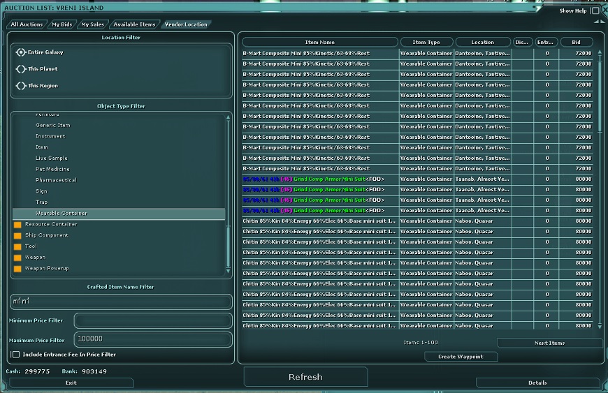Select Wearable Container object type
Screen dimensions: 608x393
(119, 214)
